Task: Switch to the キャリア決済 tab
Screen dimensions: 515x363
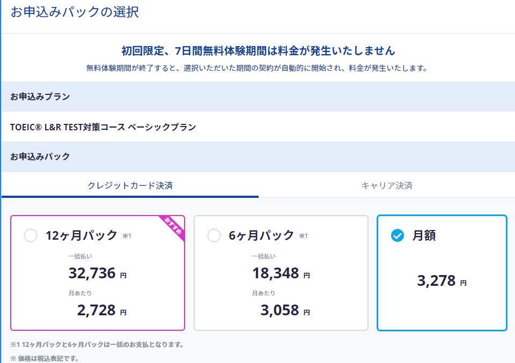Action: click(387, 186)
